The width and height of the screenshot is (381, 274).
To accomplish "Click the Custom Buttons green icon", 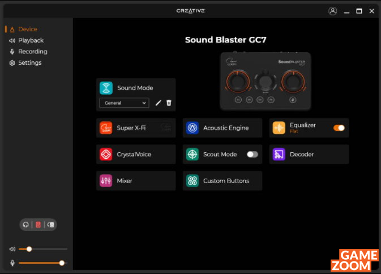I will (192, 181).
